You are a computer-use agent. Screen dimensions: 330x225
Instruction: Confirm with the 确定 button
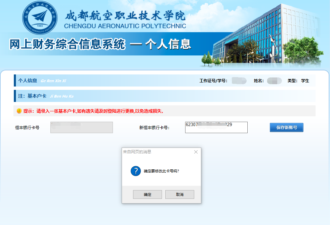(148, 194)
